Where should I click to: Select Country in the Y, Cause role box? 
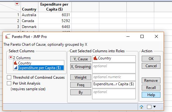click(102, 58)
